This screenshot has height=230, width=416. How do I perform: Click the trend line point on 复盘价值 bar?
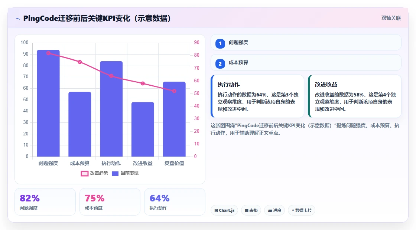(174, 91)
